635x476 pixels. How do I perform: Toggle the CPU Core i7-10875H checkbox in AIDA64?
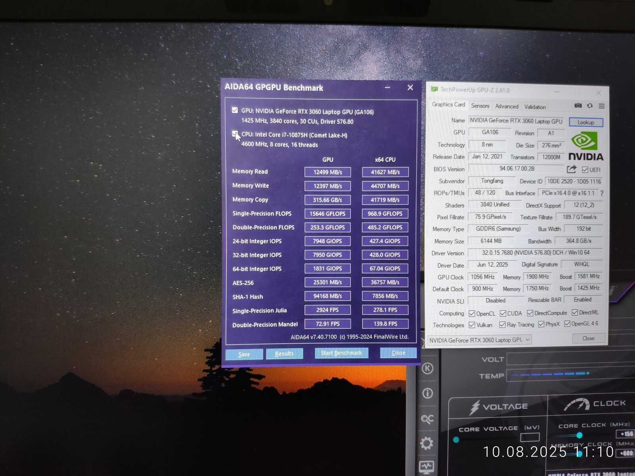[235, 134]
